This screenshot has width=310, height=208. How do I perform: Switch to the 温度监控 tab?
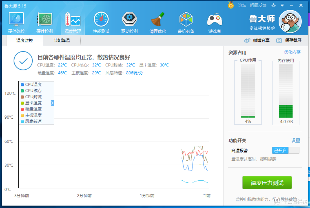pos(24,41)
